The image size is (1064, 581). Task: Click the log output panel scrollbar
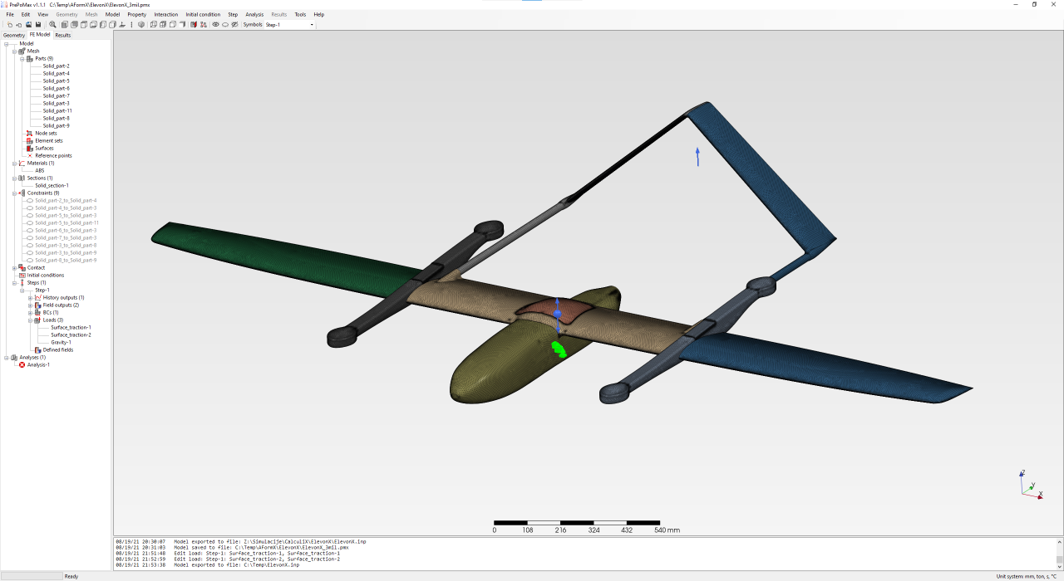1058,553
